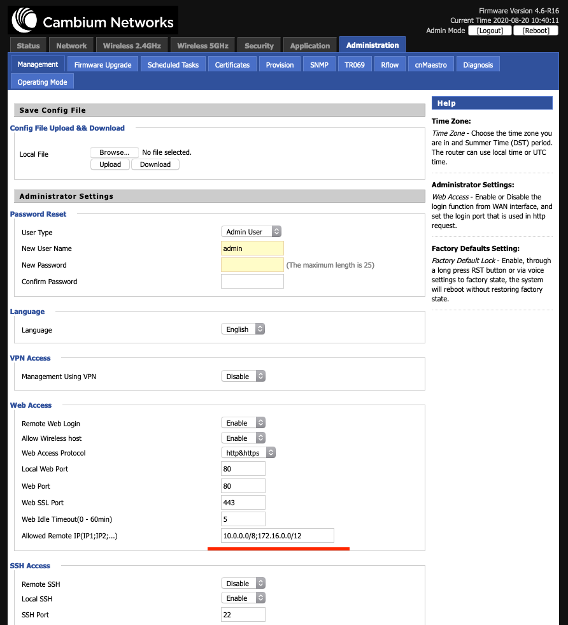Click Browse to choose a config file
The height and width of the screenshot is (625, 568).
[x=114, y=153]
